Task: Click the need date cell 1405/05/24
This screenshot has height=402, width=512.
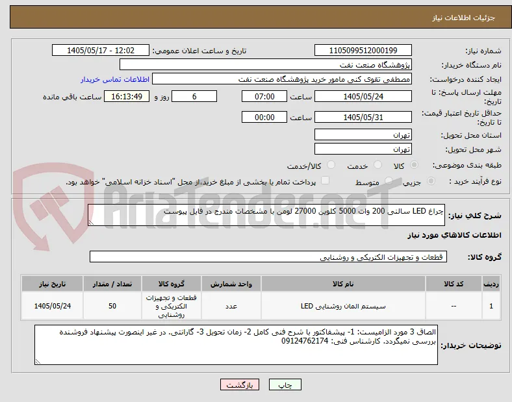Action: (x=52, y=306)
